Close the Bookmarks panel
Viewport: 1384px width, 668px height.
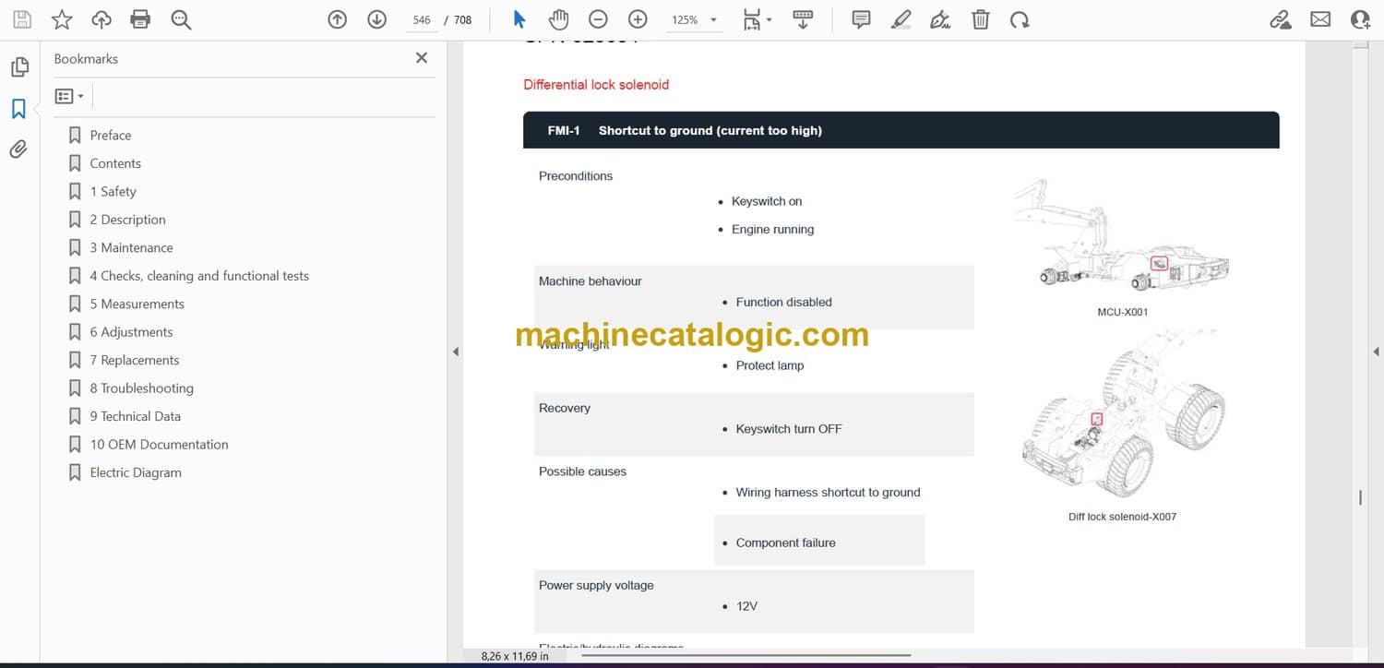(x=422, y=58)
